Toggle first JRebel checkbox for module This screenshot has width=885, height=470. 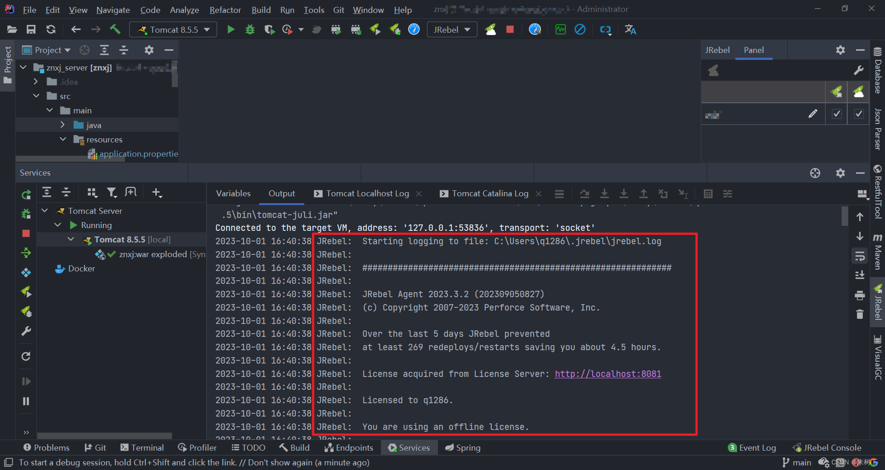pos(837,114)
